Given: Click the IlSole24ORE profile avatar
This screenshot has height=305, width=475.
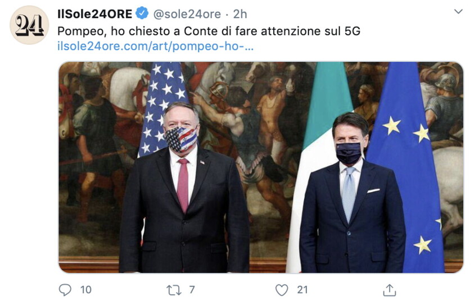Looking at the screenshot, I should (x=29, y=25).
